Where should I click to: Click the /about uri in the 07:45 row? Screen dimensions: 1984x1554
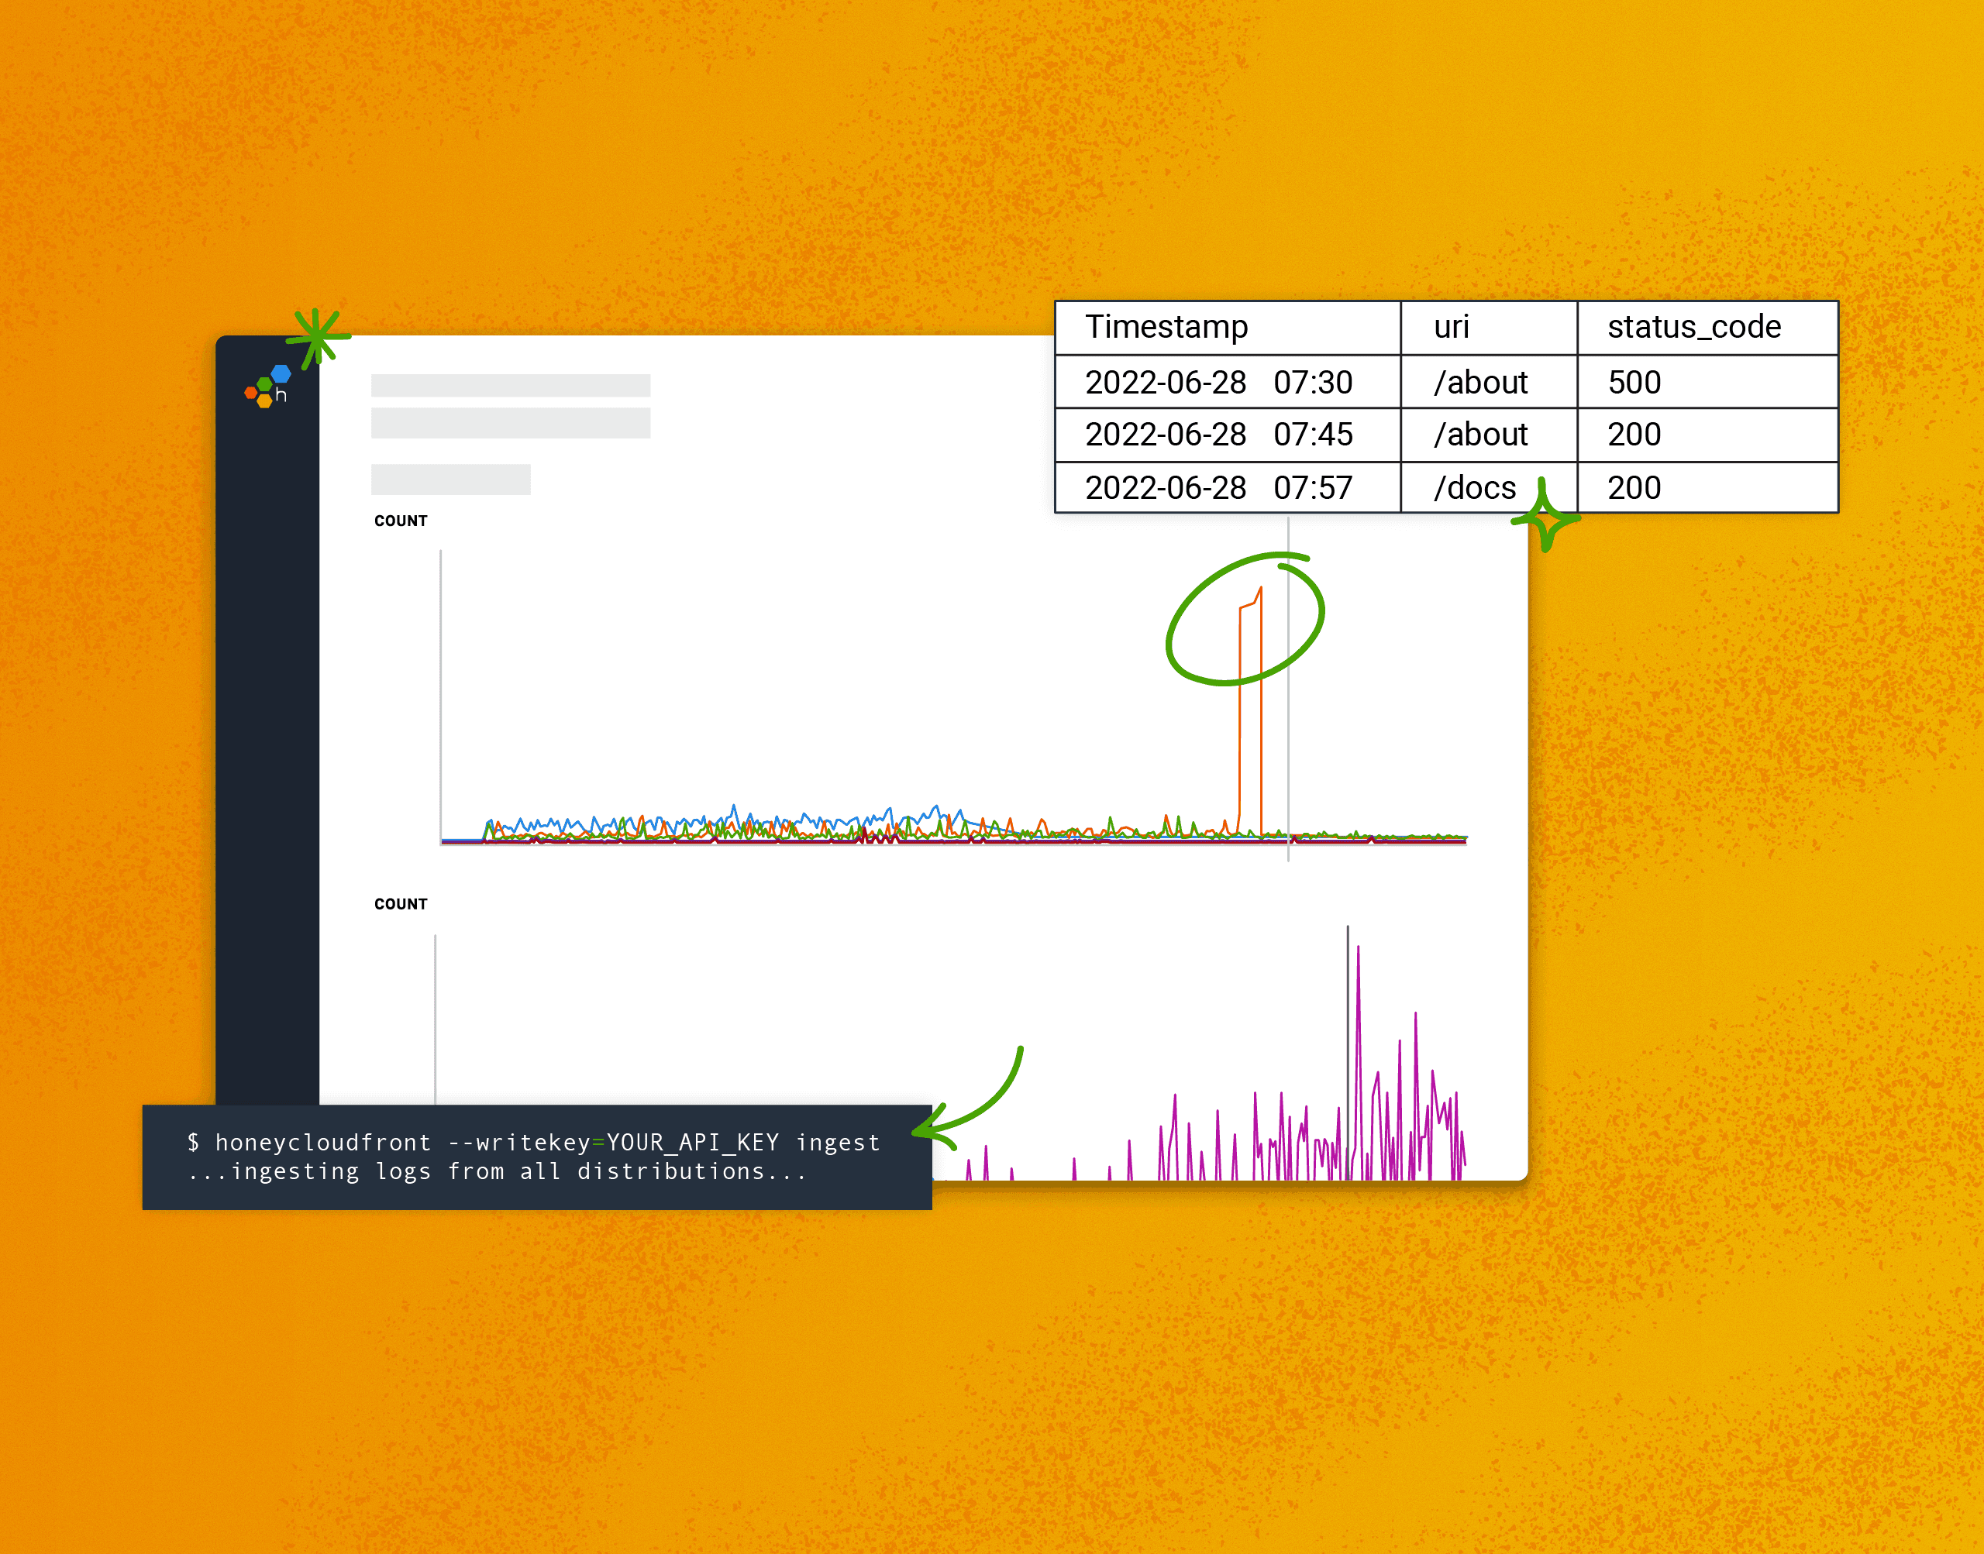pyautogui.click(x=1481, y=435)
